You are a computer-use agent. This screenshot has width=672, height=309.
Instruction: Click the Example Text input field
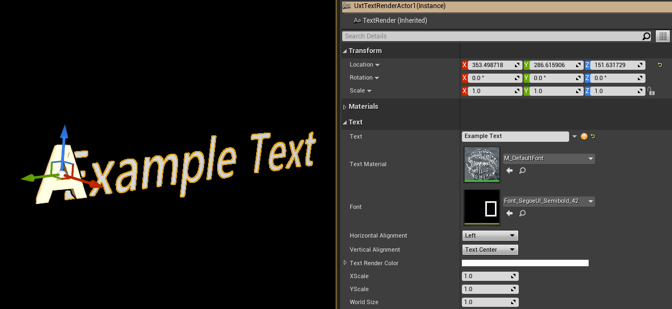[x=516, y=136]
